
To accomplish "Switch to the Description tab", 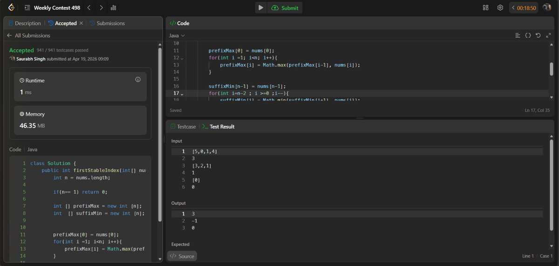I will point(25,23).
